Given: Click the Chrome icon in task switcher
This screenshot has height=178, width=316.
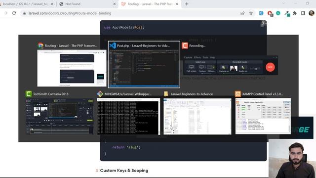Looking at the screenshot, I should coord(40,45).
